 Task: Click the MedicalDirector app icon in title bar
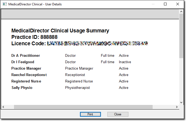point(5,4)
